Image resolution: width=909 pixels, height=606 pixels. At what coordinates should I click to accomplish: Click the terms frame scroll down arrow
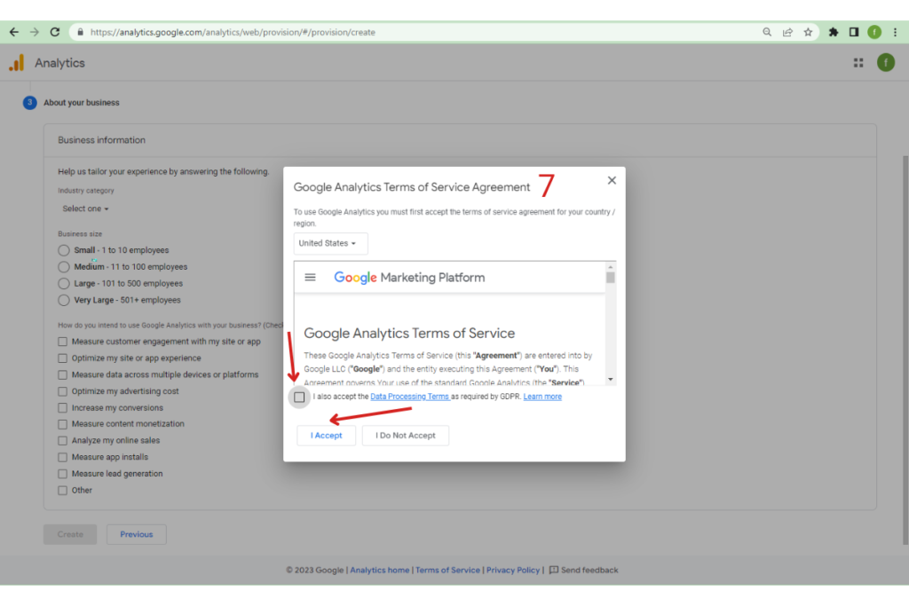pos(611,380)
